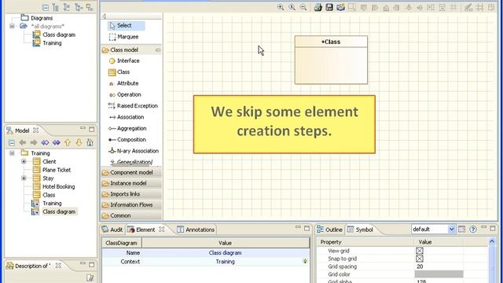Click the collapse all icon in Model toolbar
This screenshot has height=283, width=503.
tap(11, 142)
